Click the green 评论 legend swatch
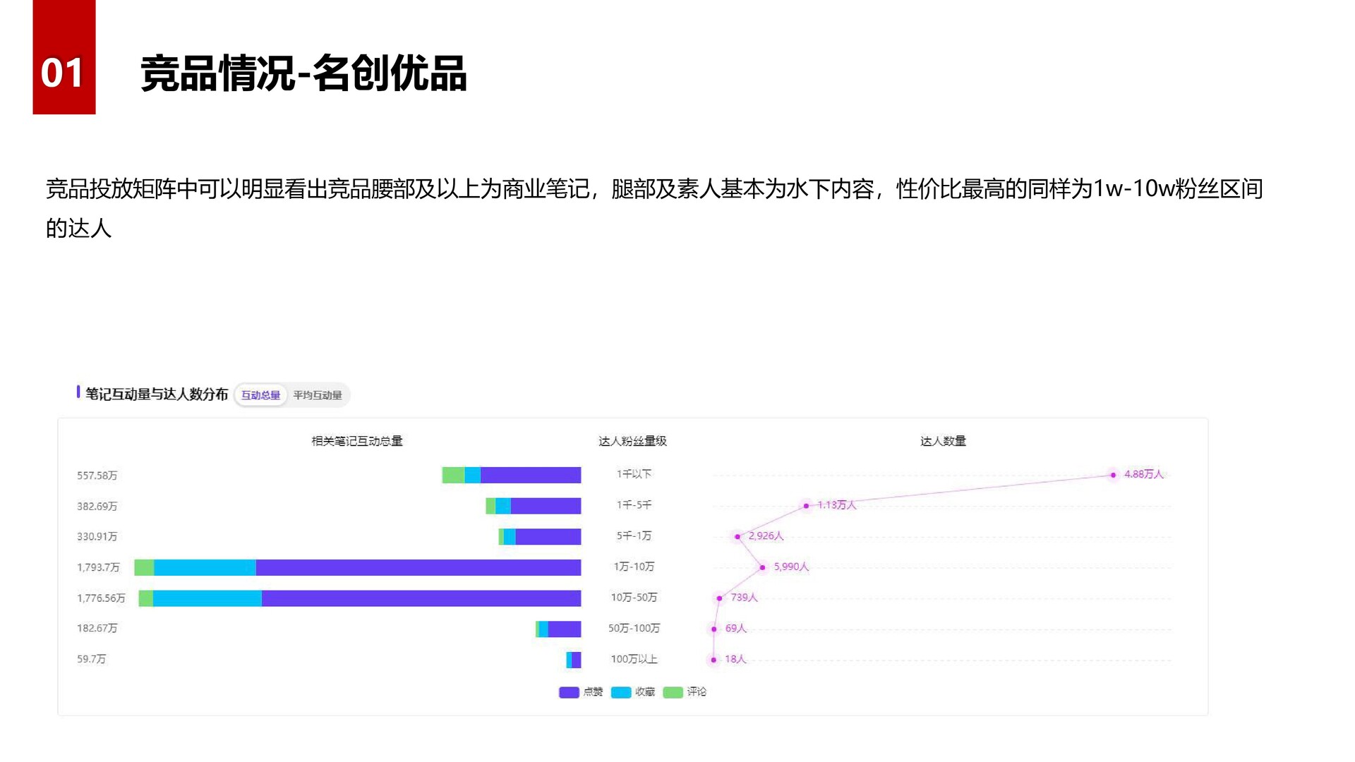Viewport: 1355px width, 762px height. point(673,692)
